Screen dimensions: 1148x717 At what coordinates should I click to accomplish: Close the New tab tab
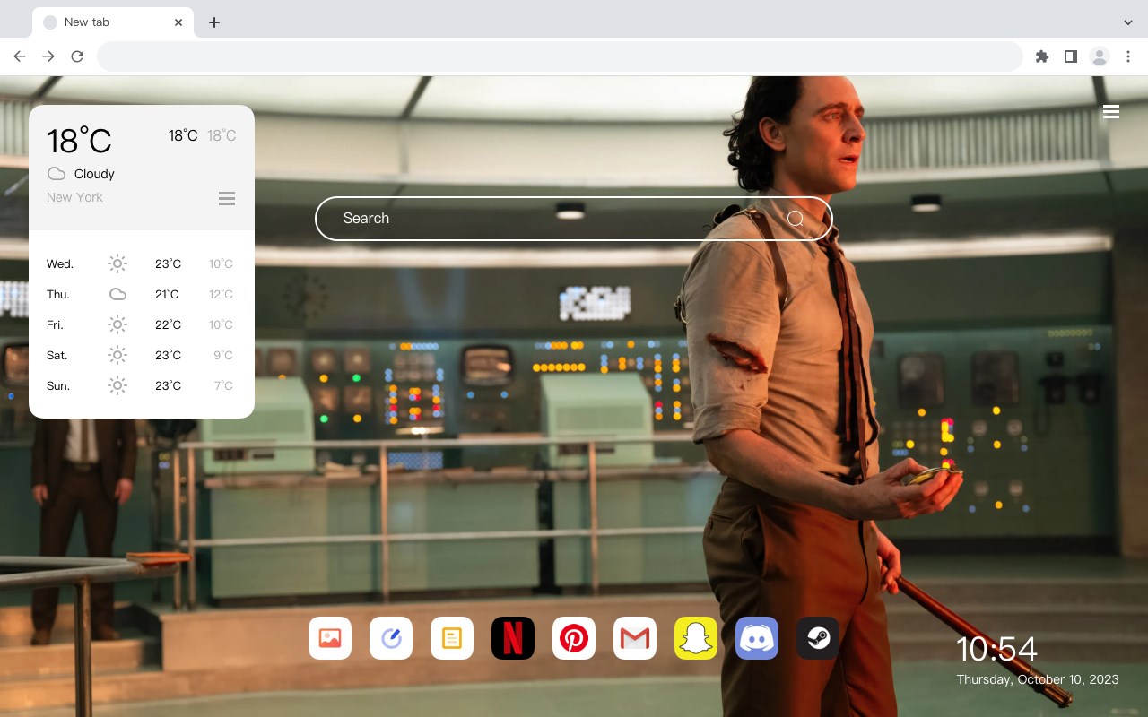tap(178, 22)
